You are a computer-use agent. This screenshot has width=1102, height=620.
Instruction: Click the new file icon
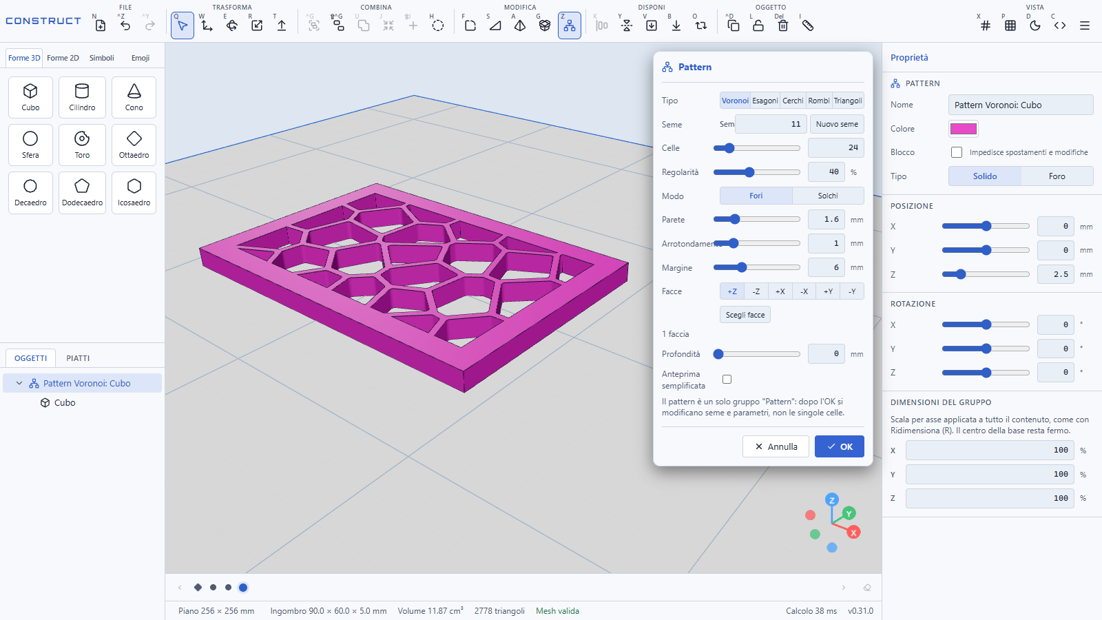tap(101, 25)
